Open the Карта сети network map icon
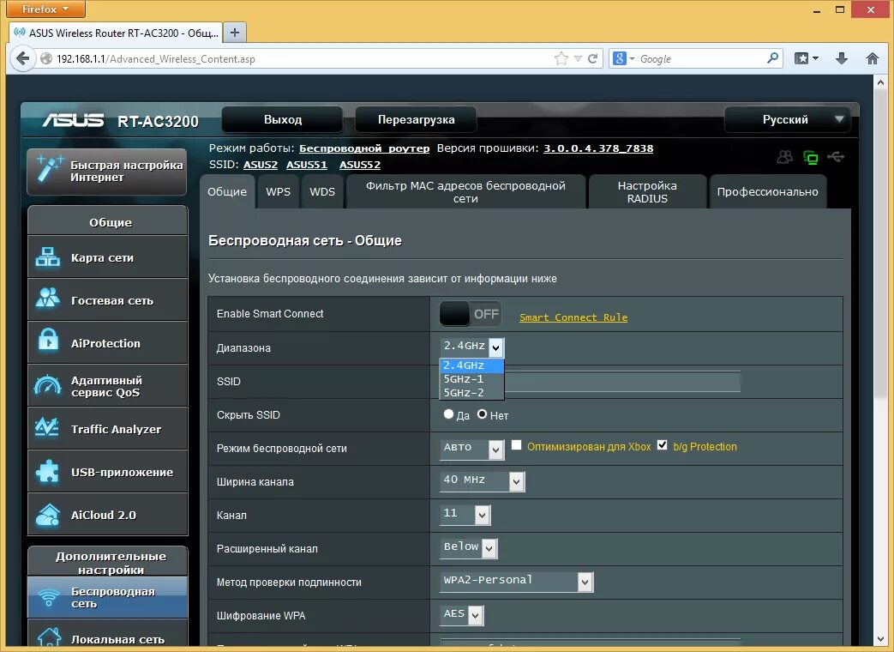The height and width of the screenshot is (652, 894). coord(47,257)
